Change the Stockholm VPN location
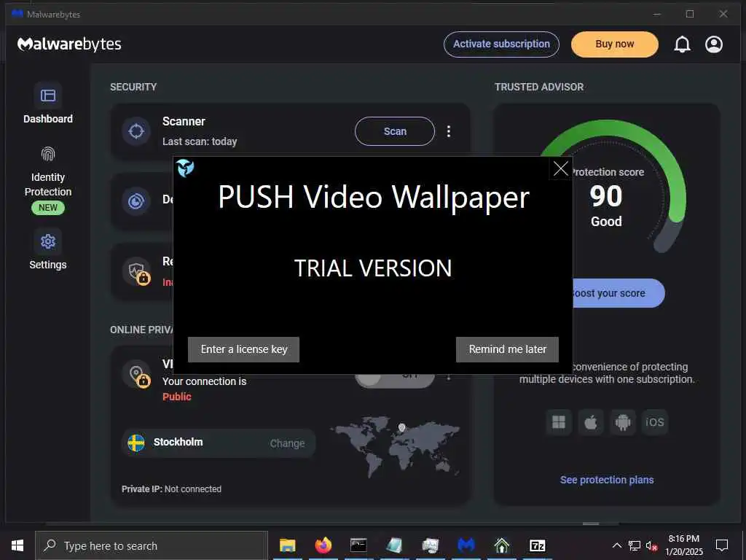Screen dimensions: 746x560 pyautogui.click(x=287, y=443)
